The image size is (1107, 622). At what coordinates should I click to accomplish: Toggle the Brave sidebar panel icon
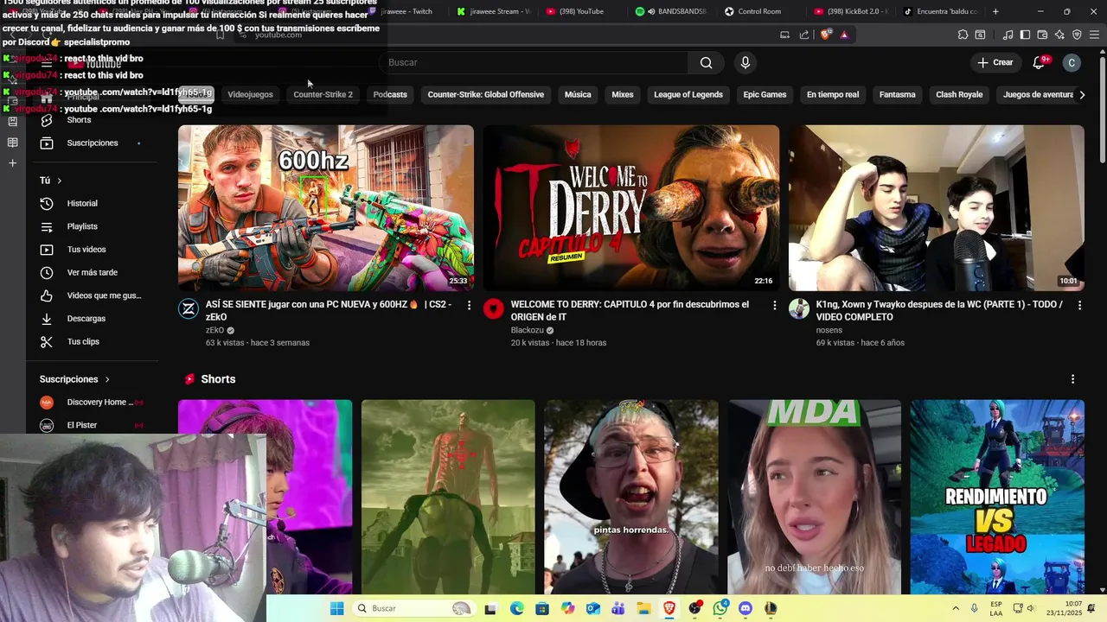(x=1025, y=35)
